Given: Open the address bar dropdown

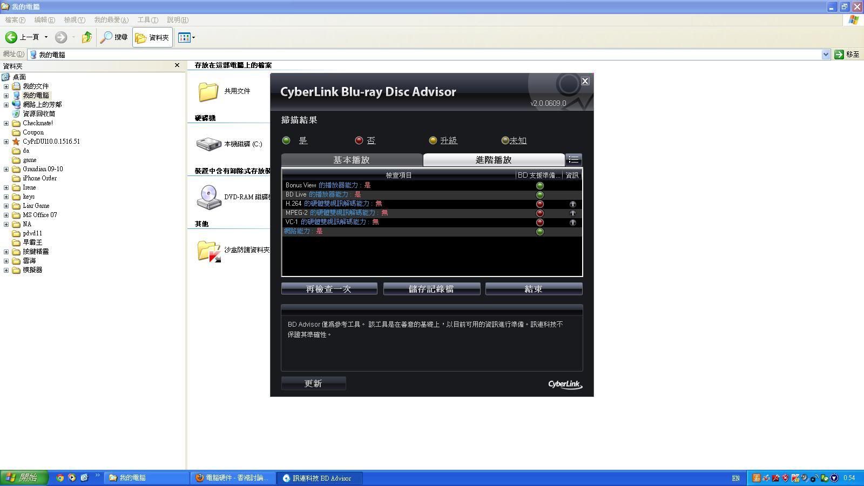Looking at the screenshot, I should click(x=826, y=55).
